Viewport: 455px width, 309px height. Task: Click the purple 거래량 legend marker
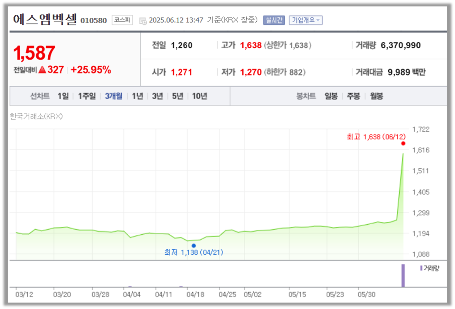421,268
